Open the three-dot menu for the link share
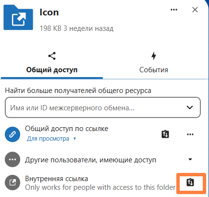209x197 pixels. pos(190,134)
